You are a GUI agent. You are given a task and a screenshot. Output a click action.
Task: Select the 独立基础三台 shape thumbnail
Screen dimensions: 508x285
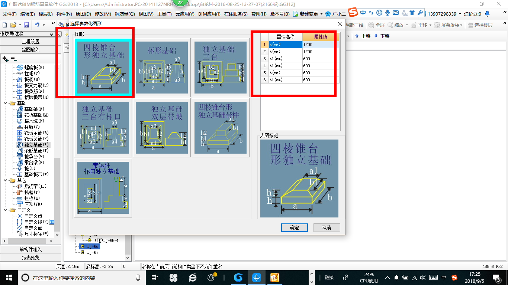coord(220,67)
